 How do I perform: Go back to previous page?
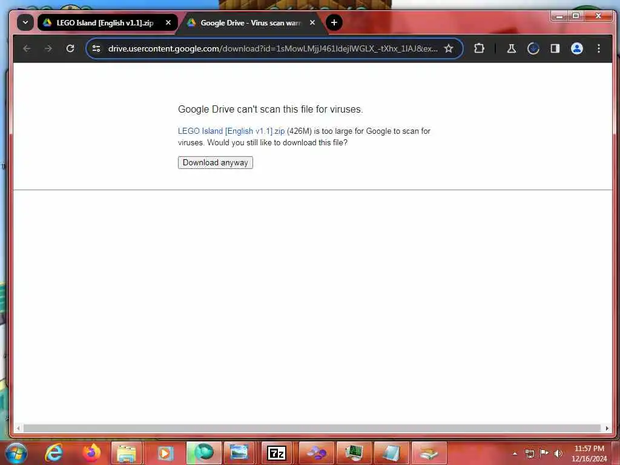[x=27, y=48]
